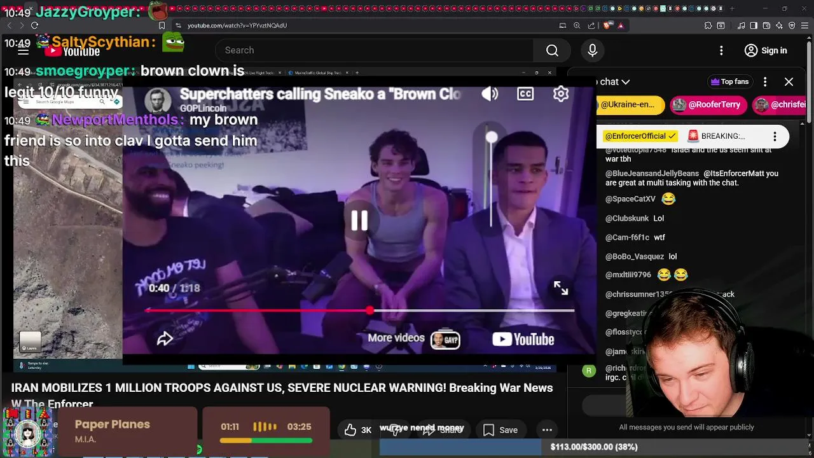This screenshot has width=814, height=458.
Task: Click the YouTube search magnifier button
Action: click(552, 50)
